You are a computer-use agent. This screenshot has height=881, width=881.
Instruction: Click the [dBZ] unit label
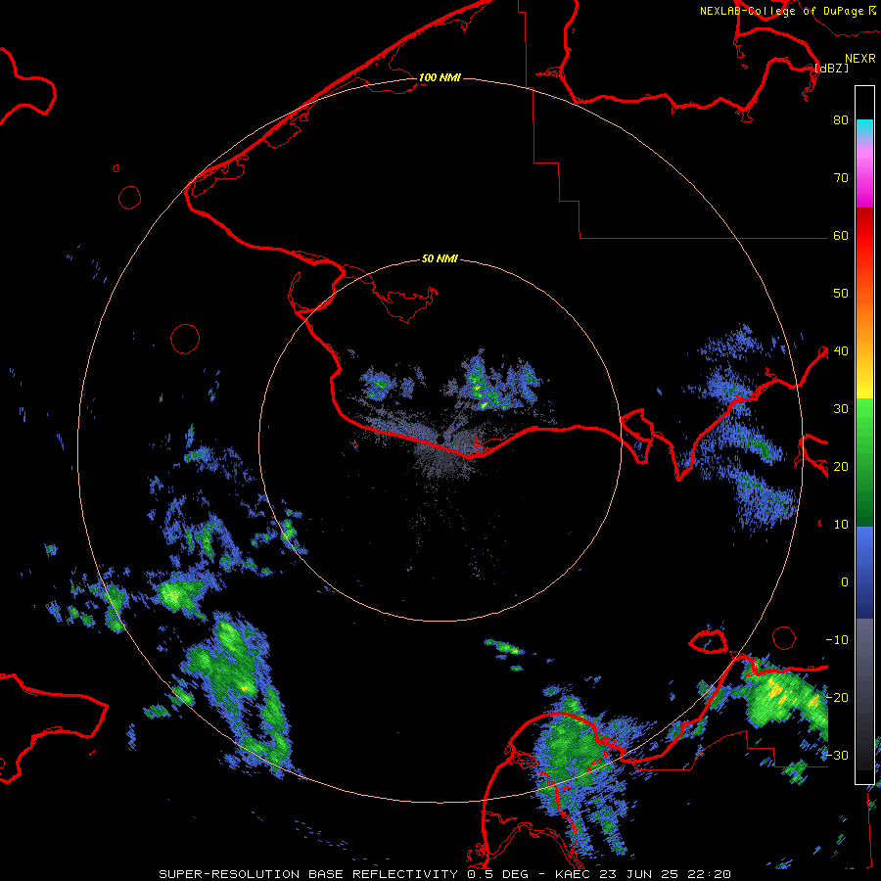831,68
